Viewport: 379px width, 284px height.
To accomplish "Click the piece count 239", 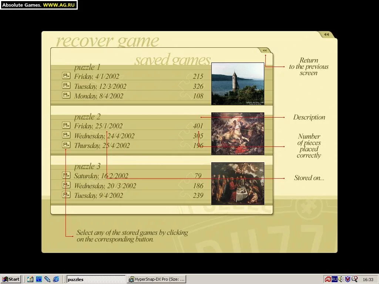I will [198, 196].
